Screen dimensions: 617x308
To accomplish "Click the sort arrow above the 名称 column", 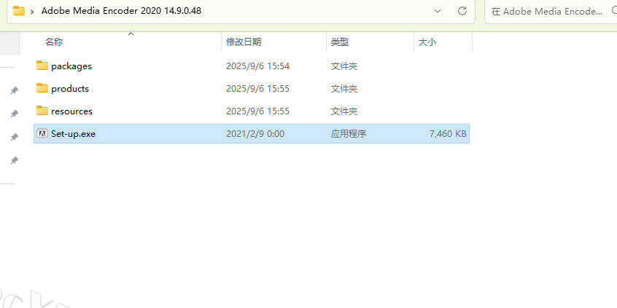I will pyautogui.click(x=131, y=34).
